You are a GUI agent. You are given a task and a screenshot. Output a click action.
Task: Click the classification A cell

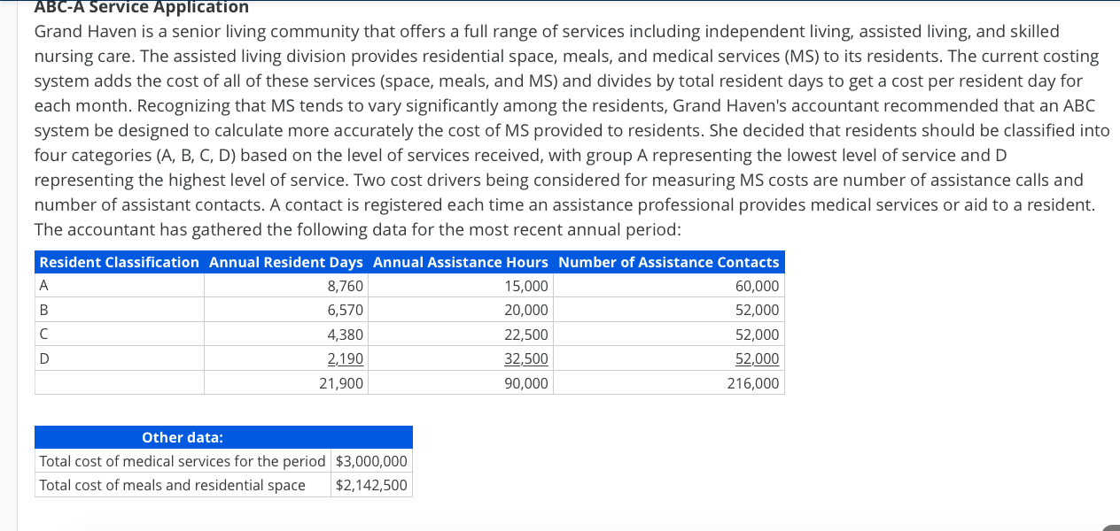tap(120, 286)
